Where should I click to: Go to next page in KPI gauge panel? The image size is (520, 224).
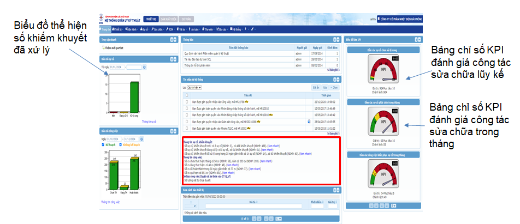coord(381,206)
